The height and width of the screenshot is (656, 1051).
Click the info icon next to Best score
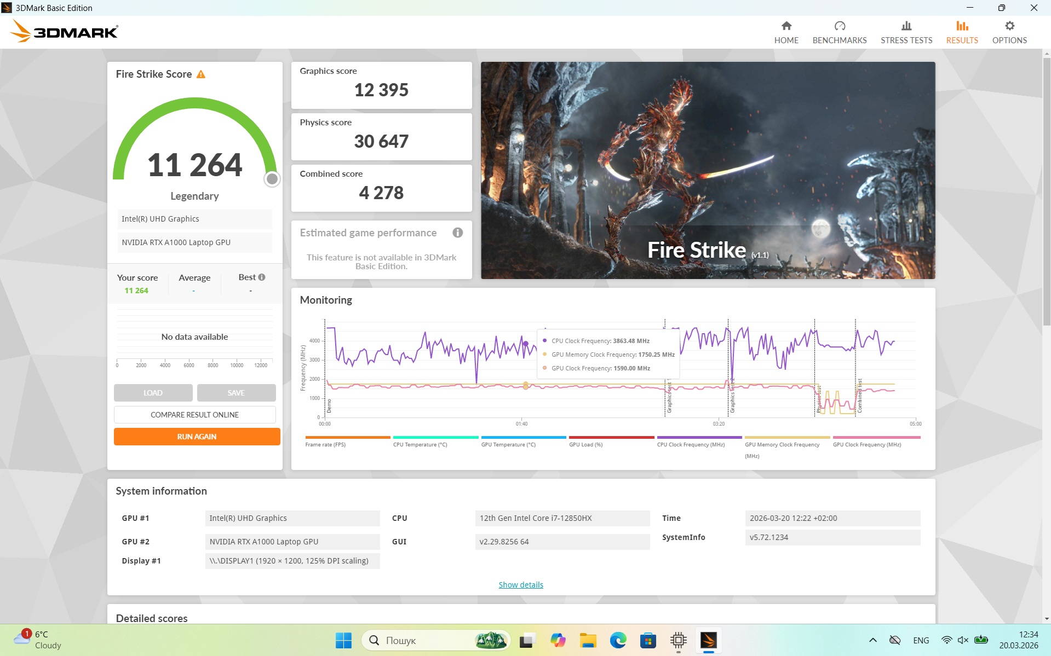(x=261, y=277)
